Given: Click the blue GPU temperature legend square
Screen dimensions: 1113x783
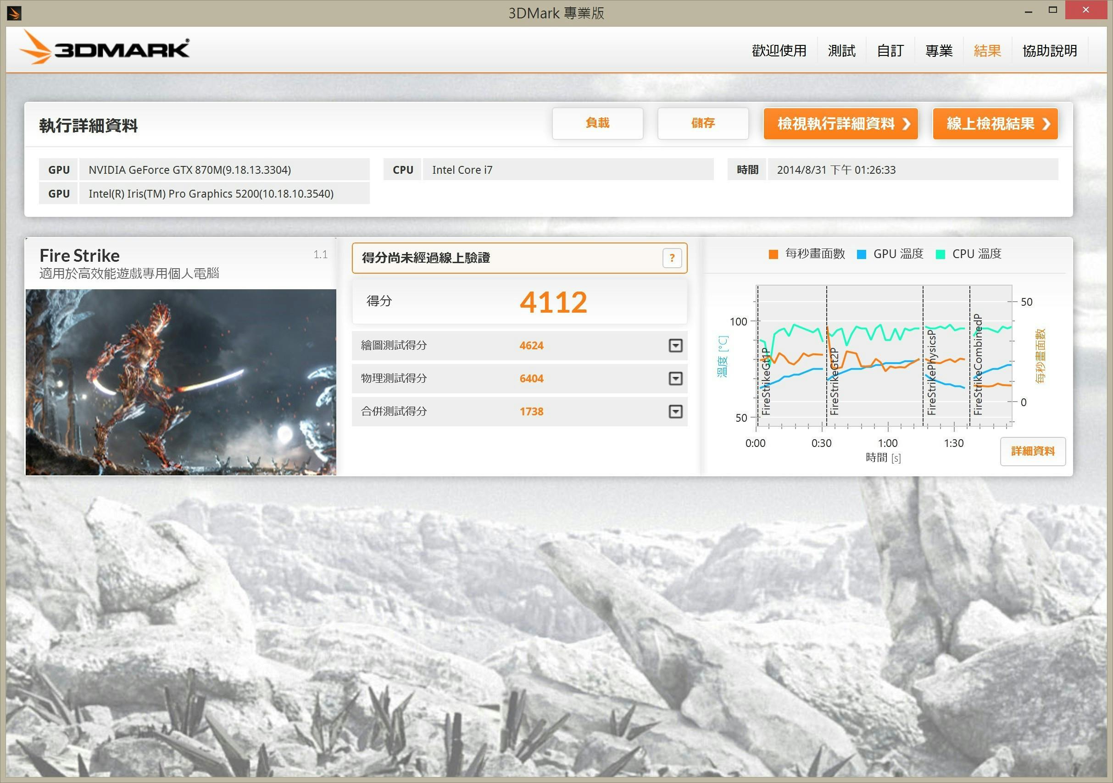Looking at the screenshot, I should tap(862, 254).
